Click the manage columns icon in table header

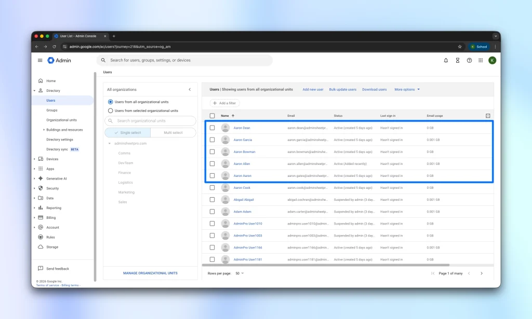[487, 116]
